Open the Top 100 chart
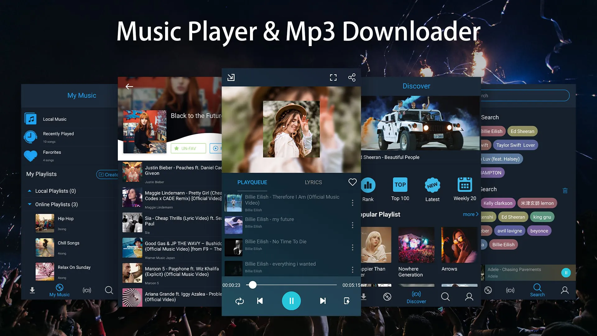The height and width of the screenshot is (336, 597). pos(400,184)
